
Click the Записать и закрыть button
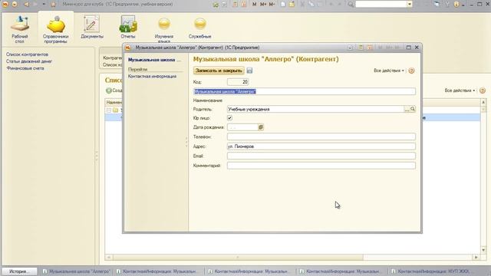click(219, 71)
